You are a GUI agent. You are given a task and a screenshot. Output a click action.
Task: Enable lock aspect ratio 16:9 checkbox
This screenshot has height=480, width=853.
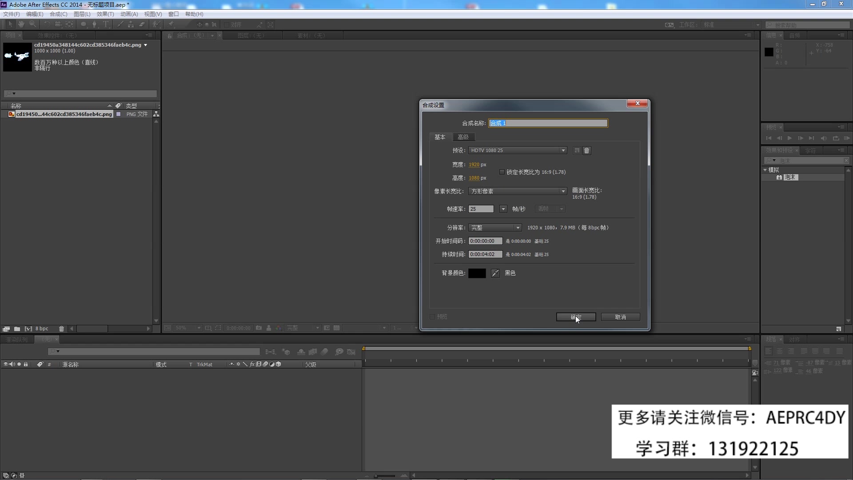tap(502, 172)
